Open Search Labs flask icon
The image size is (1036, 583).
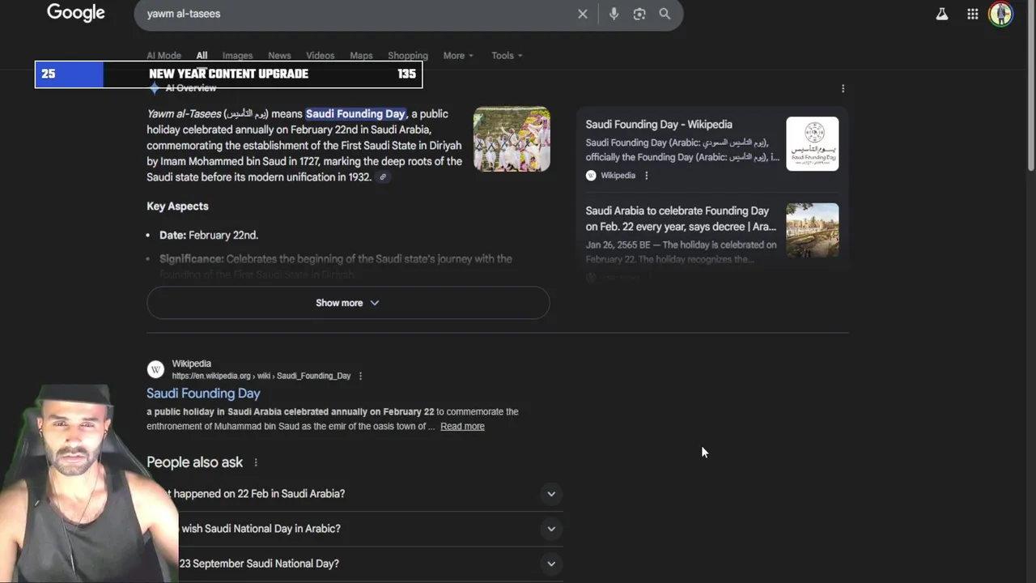942,14
